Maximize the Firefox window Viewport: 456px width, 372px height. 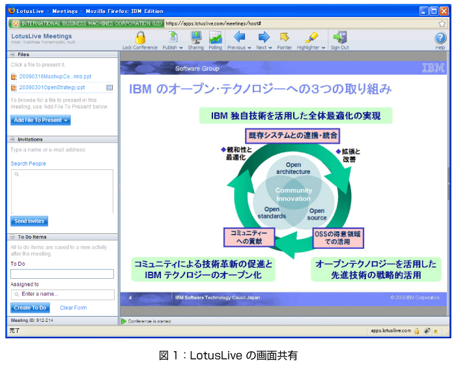coord(434,11)
